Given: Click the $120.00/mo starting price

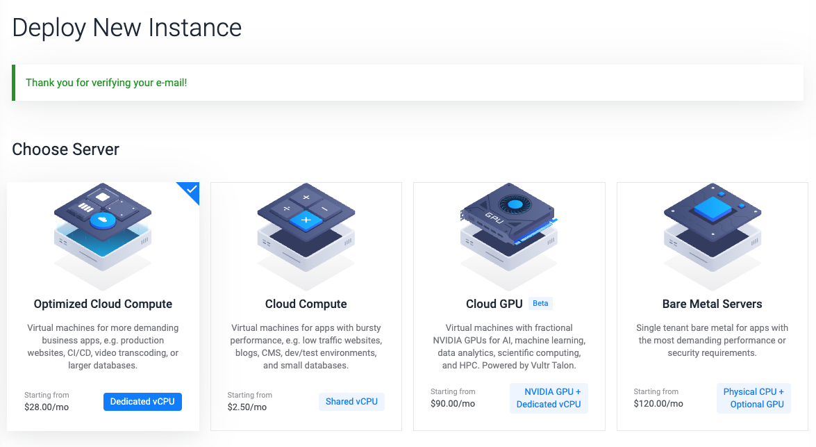Looking at the screenshot, I should click(x=658, y=404).
